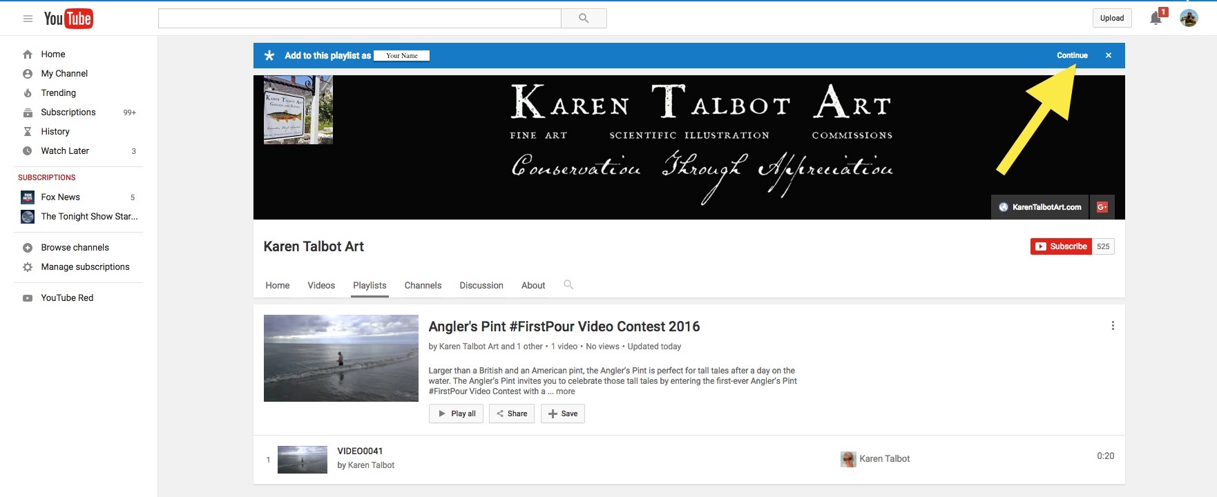Image resolution: width=1217 pixels, height=497 pixels.
Task: Click the YouTube logo
Action: point(68,19)
